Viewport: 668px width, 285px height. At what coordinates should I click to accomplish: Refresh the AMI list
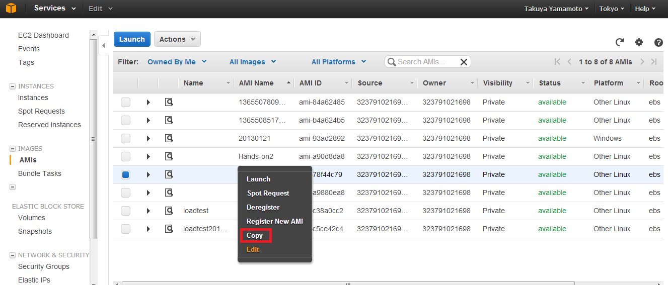coord(620,42)
